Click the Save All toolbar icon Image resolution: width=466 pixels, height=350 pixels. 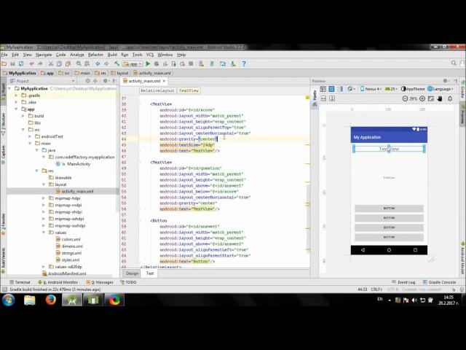12,63
